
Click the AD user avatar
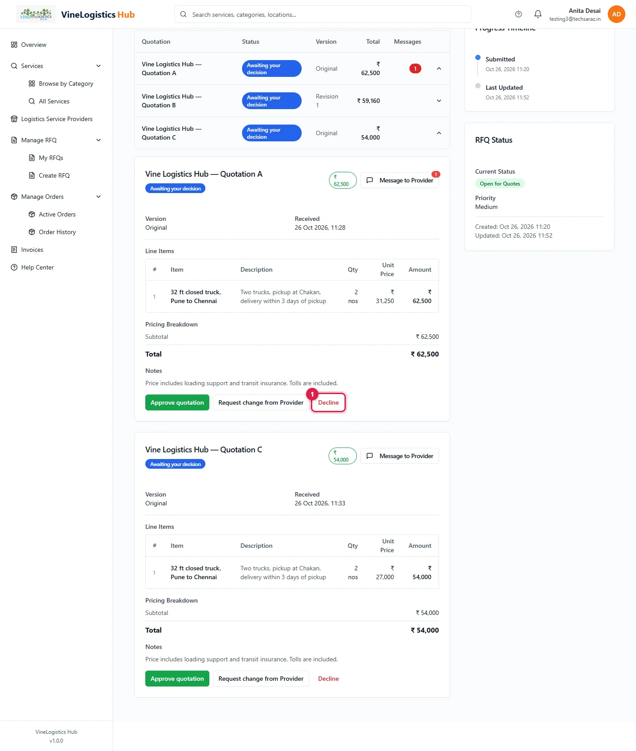[617, 14]
